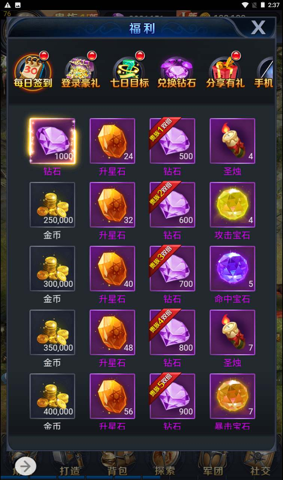Choose the 贵族1双倍 500 钻石 reward

(172, 141)
